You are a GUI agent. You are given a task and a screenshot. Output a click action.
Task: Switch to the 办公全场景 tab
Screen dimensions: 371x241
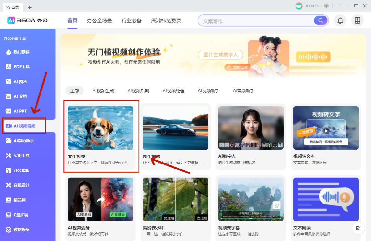[x=100, y=21]
